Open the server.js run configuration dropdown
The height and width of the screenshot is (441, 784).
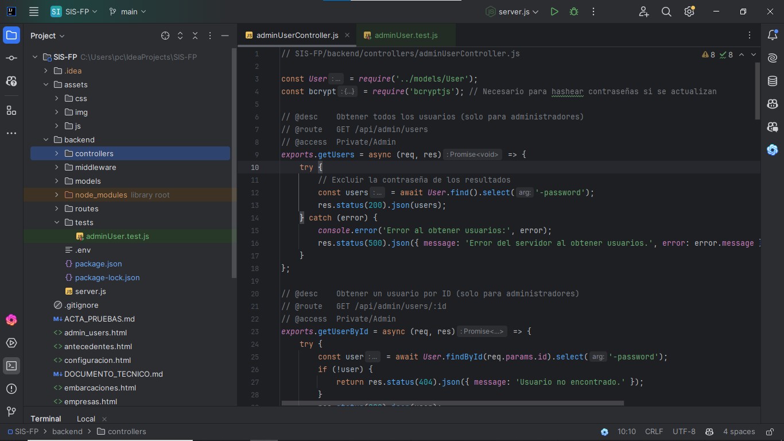[x=513, y=11]
